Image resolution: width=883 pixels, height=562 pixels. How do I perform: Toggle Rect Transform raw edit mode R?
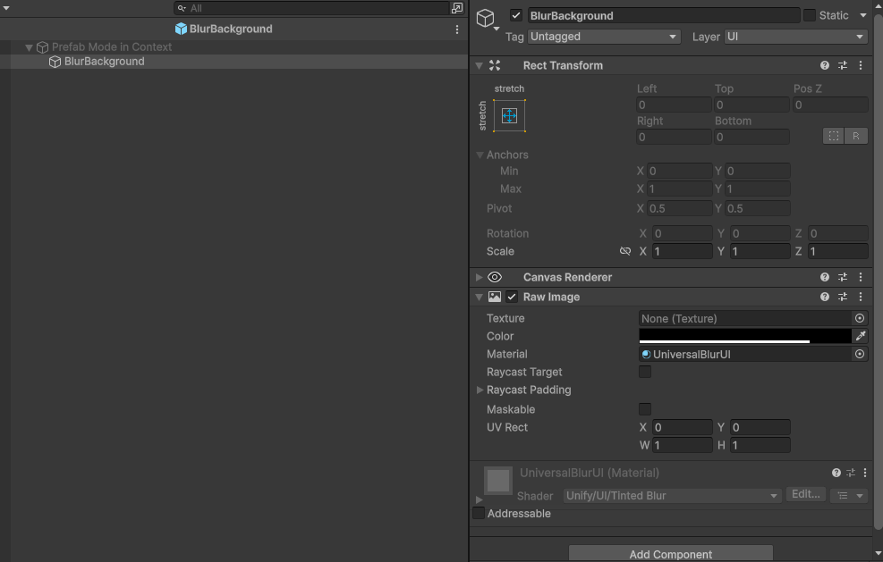coord(856,136)
